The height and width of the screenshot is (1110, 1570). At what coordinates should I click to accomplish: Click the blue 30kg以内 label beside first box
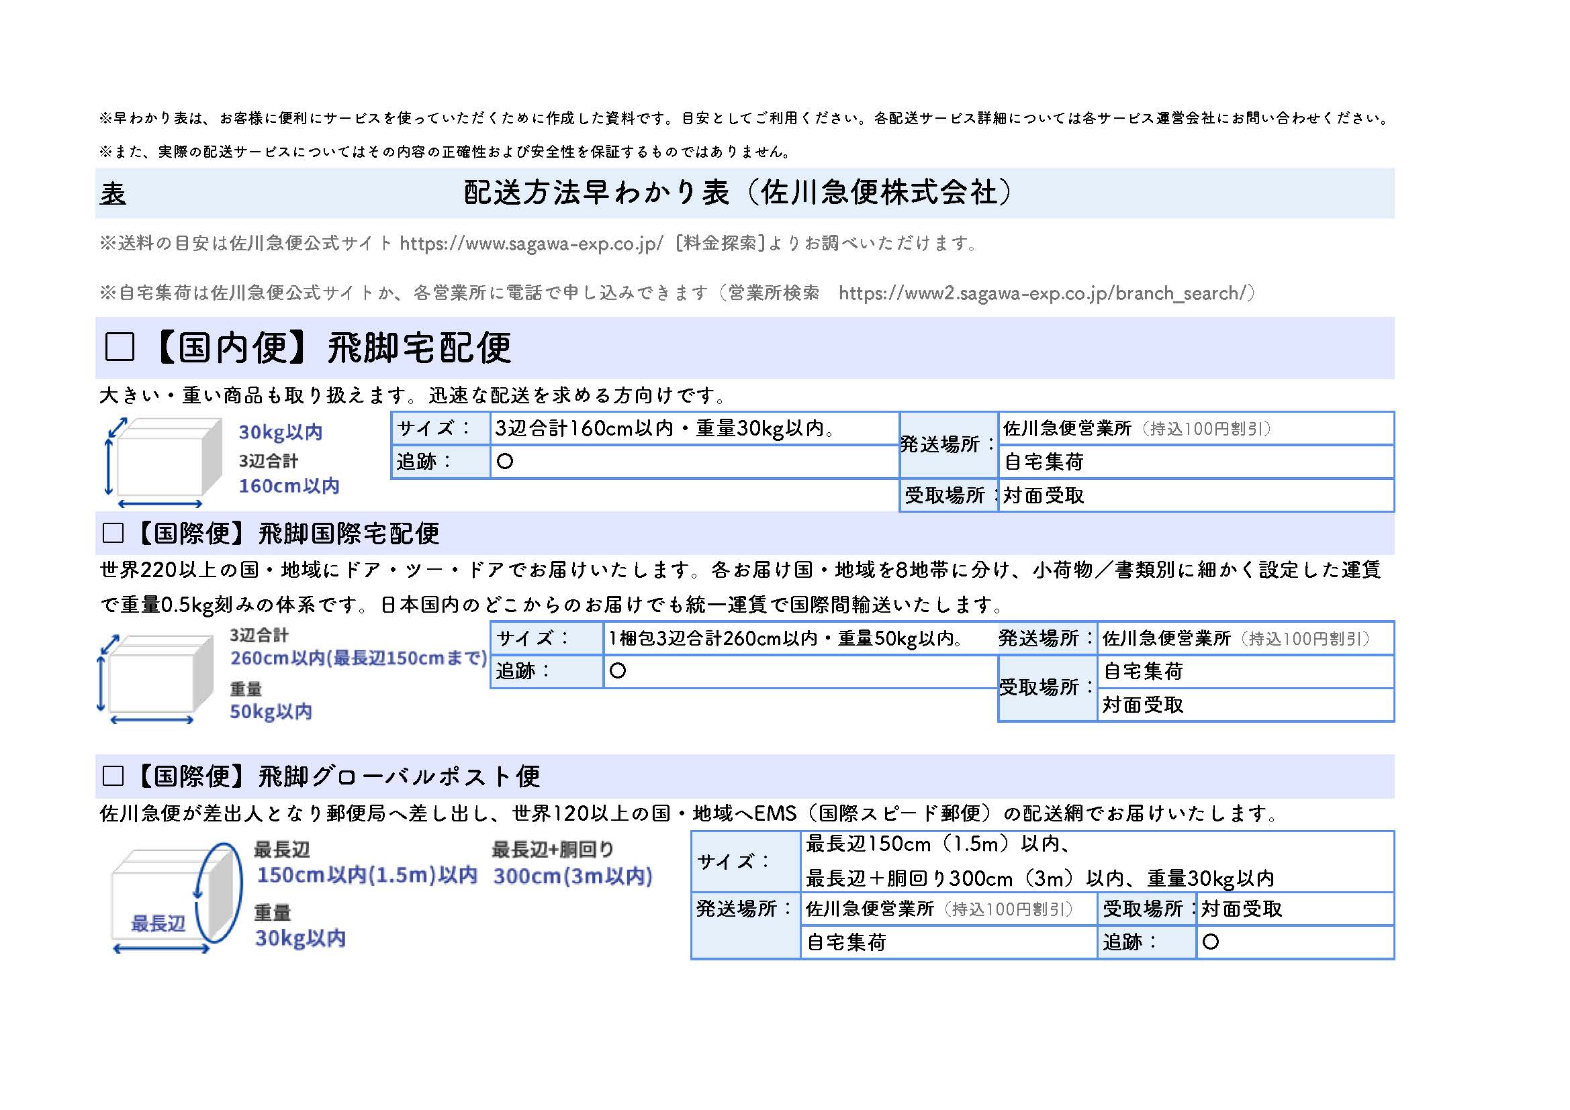point(281,432)
